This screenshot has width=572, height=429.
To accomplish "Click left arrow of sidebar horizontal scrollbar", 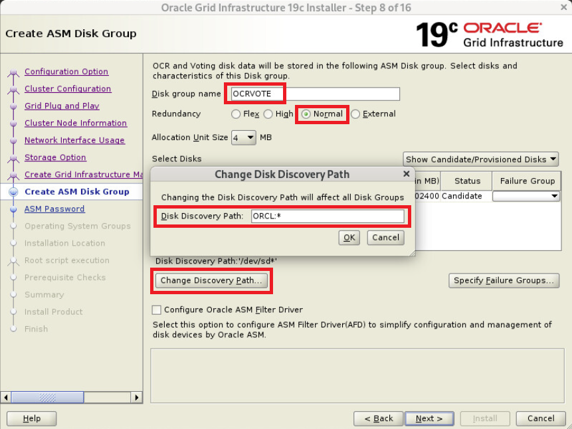I will point(6,397).
